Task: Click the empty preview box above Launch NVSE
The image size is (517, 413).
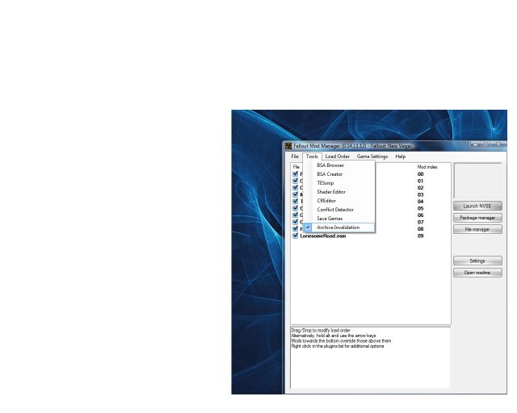Action: coord(477,181)
